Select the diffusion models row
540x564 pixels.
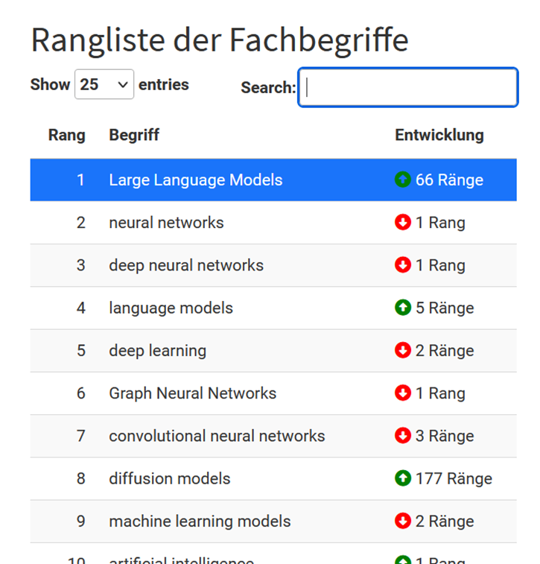coord(170,478)
